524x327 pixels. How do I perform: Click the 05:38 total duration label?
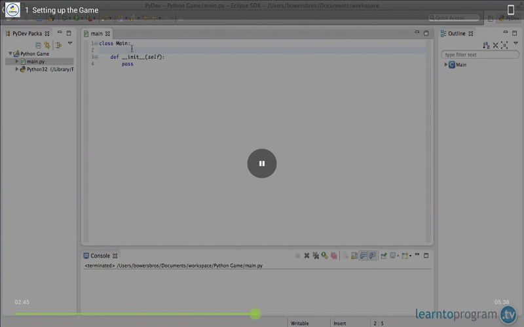502,302
